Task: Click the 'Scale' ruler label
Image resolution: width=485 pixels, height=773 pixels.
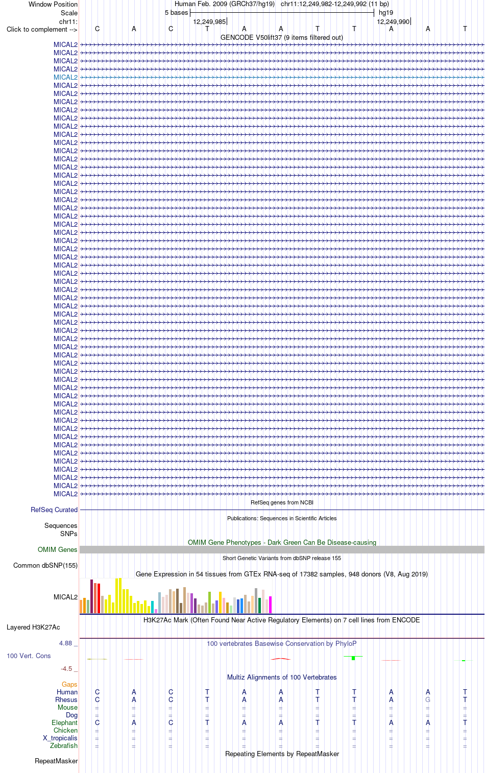Action: click(69, 13)
